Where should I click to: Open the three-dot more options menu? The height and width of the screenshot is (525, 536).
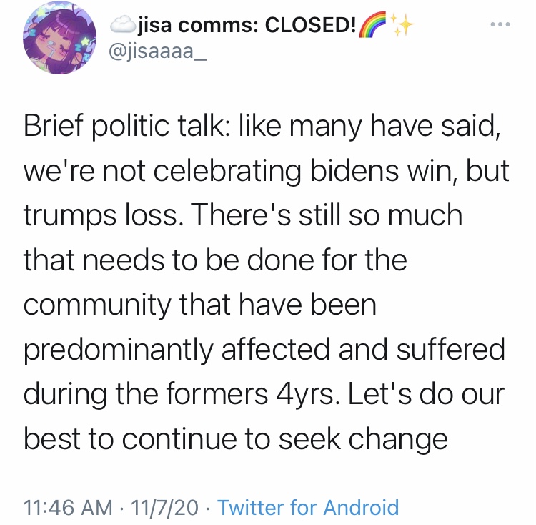coord(500,24)
